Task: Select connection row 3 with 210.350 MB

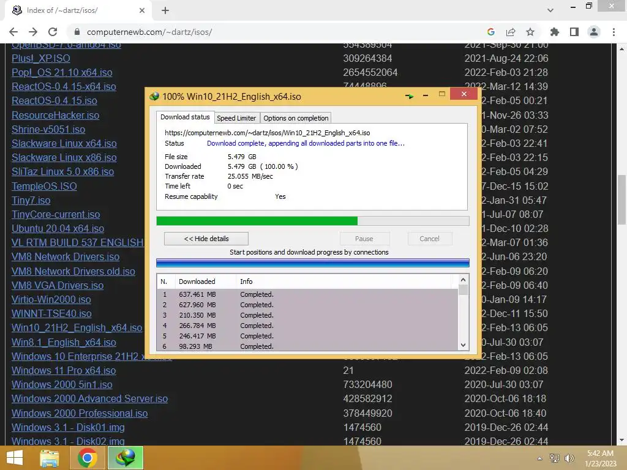Action: click(x=307, y=315)
